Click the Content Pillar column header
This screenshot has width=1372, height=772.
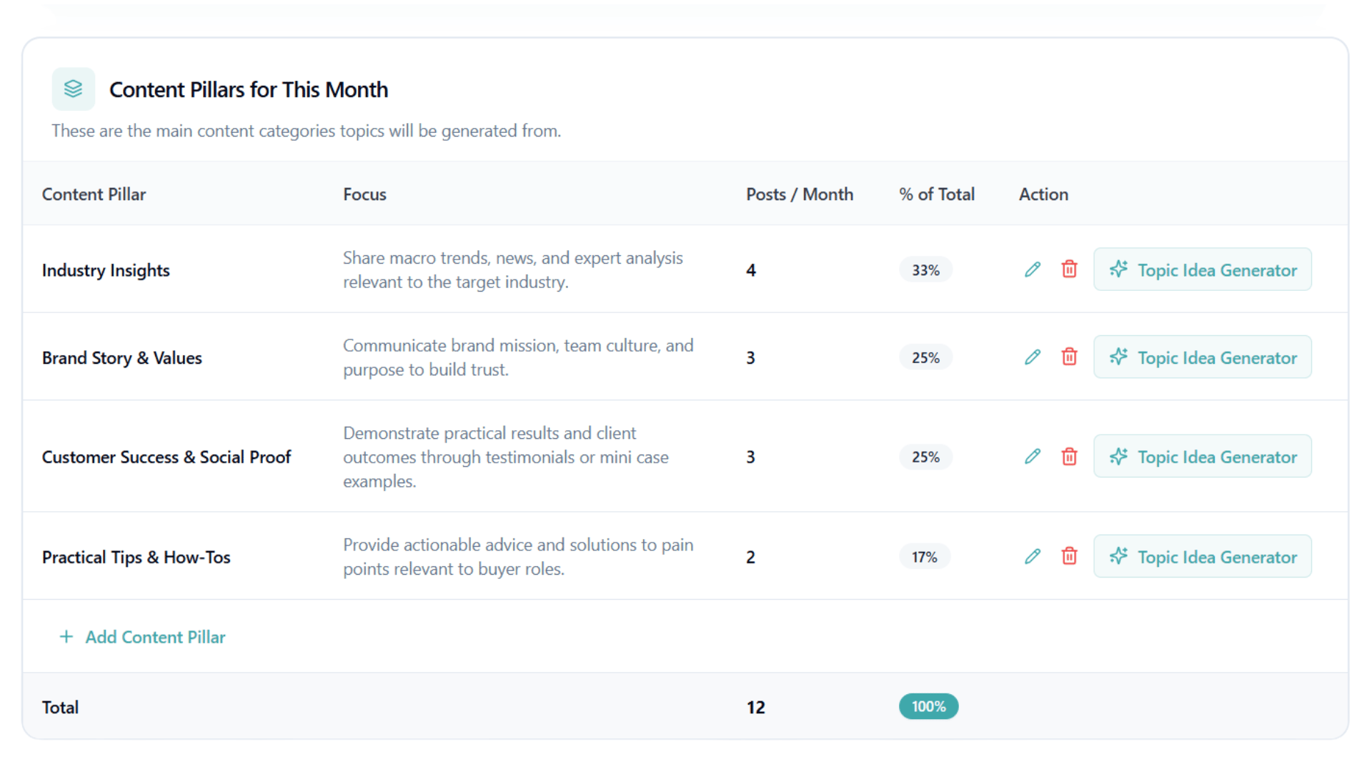[x=94, y=194]
